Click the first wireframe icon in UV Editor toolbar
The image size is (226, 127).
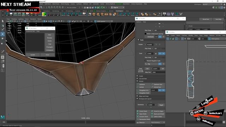point(168,39)
